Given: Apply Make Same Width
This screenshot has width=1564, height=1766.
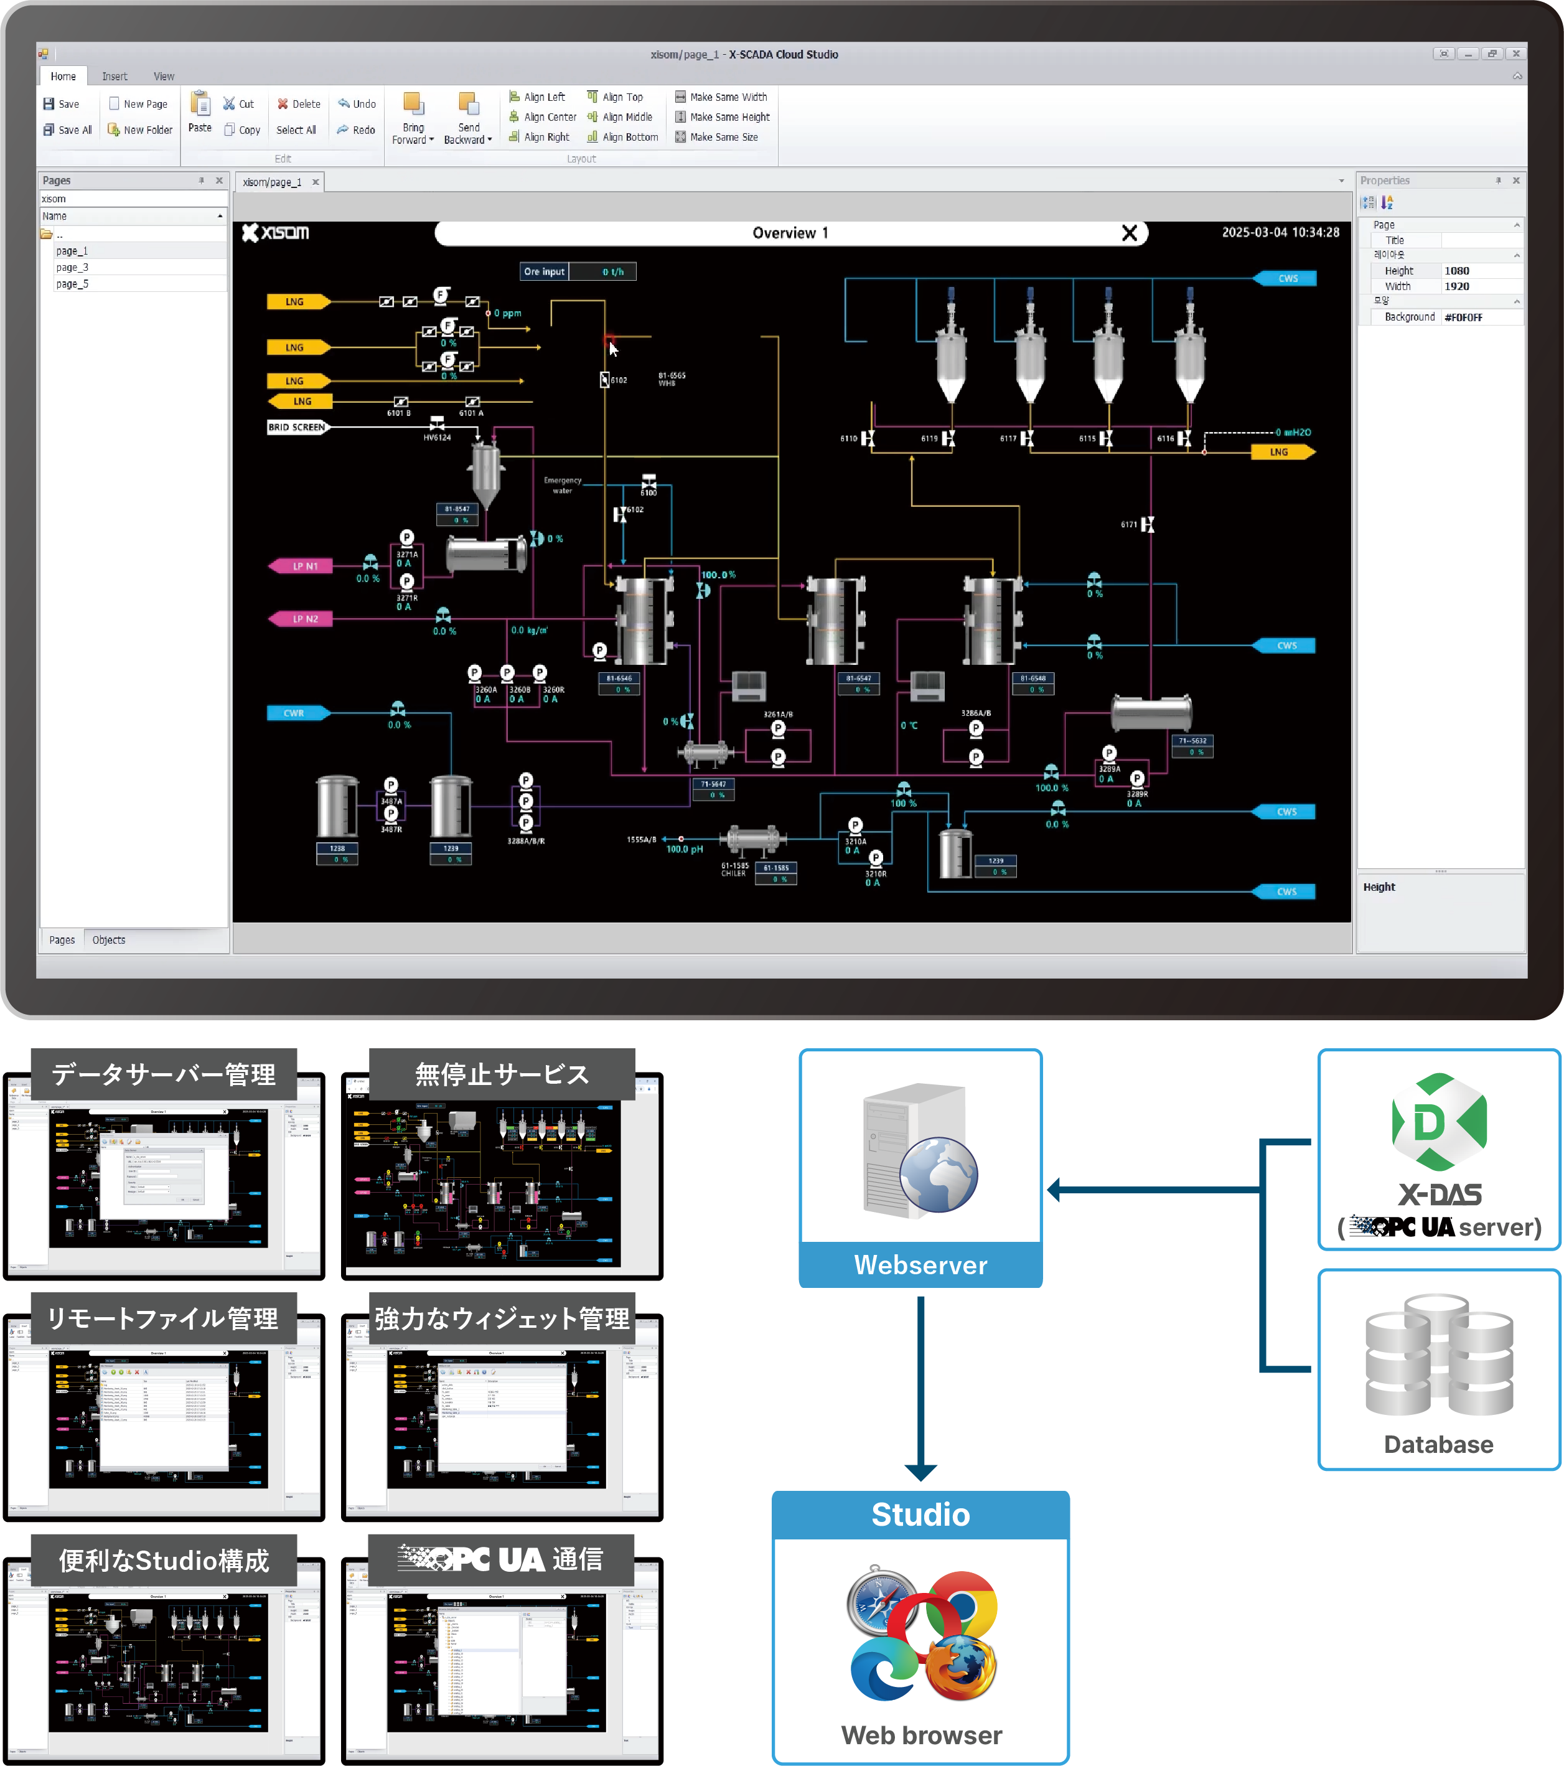Looking at the screenshot, I should [721, 96].
